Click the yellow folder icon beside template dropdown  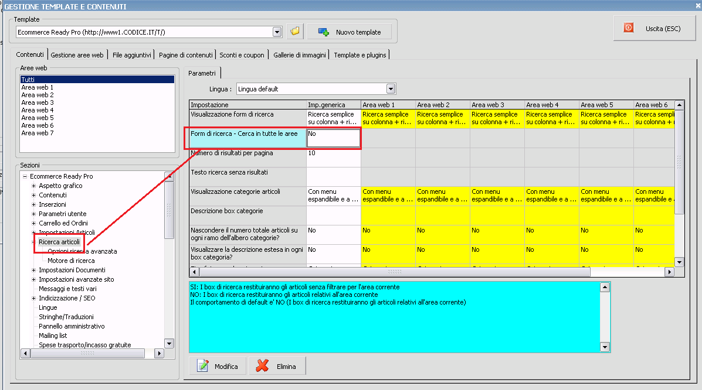pyautogui.click(x=295, y=32)
